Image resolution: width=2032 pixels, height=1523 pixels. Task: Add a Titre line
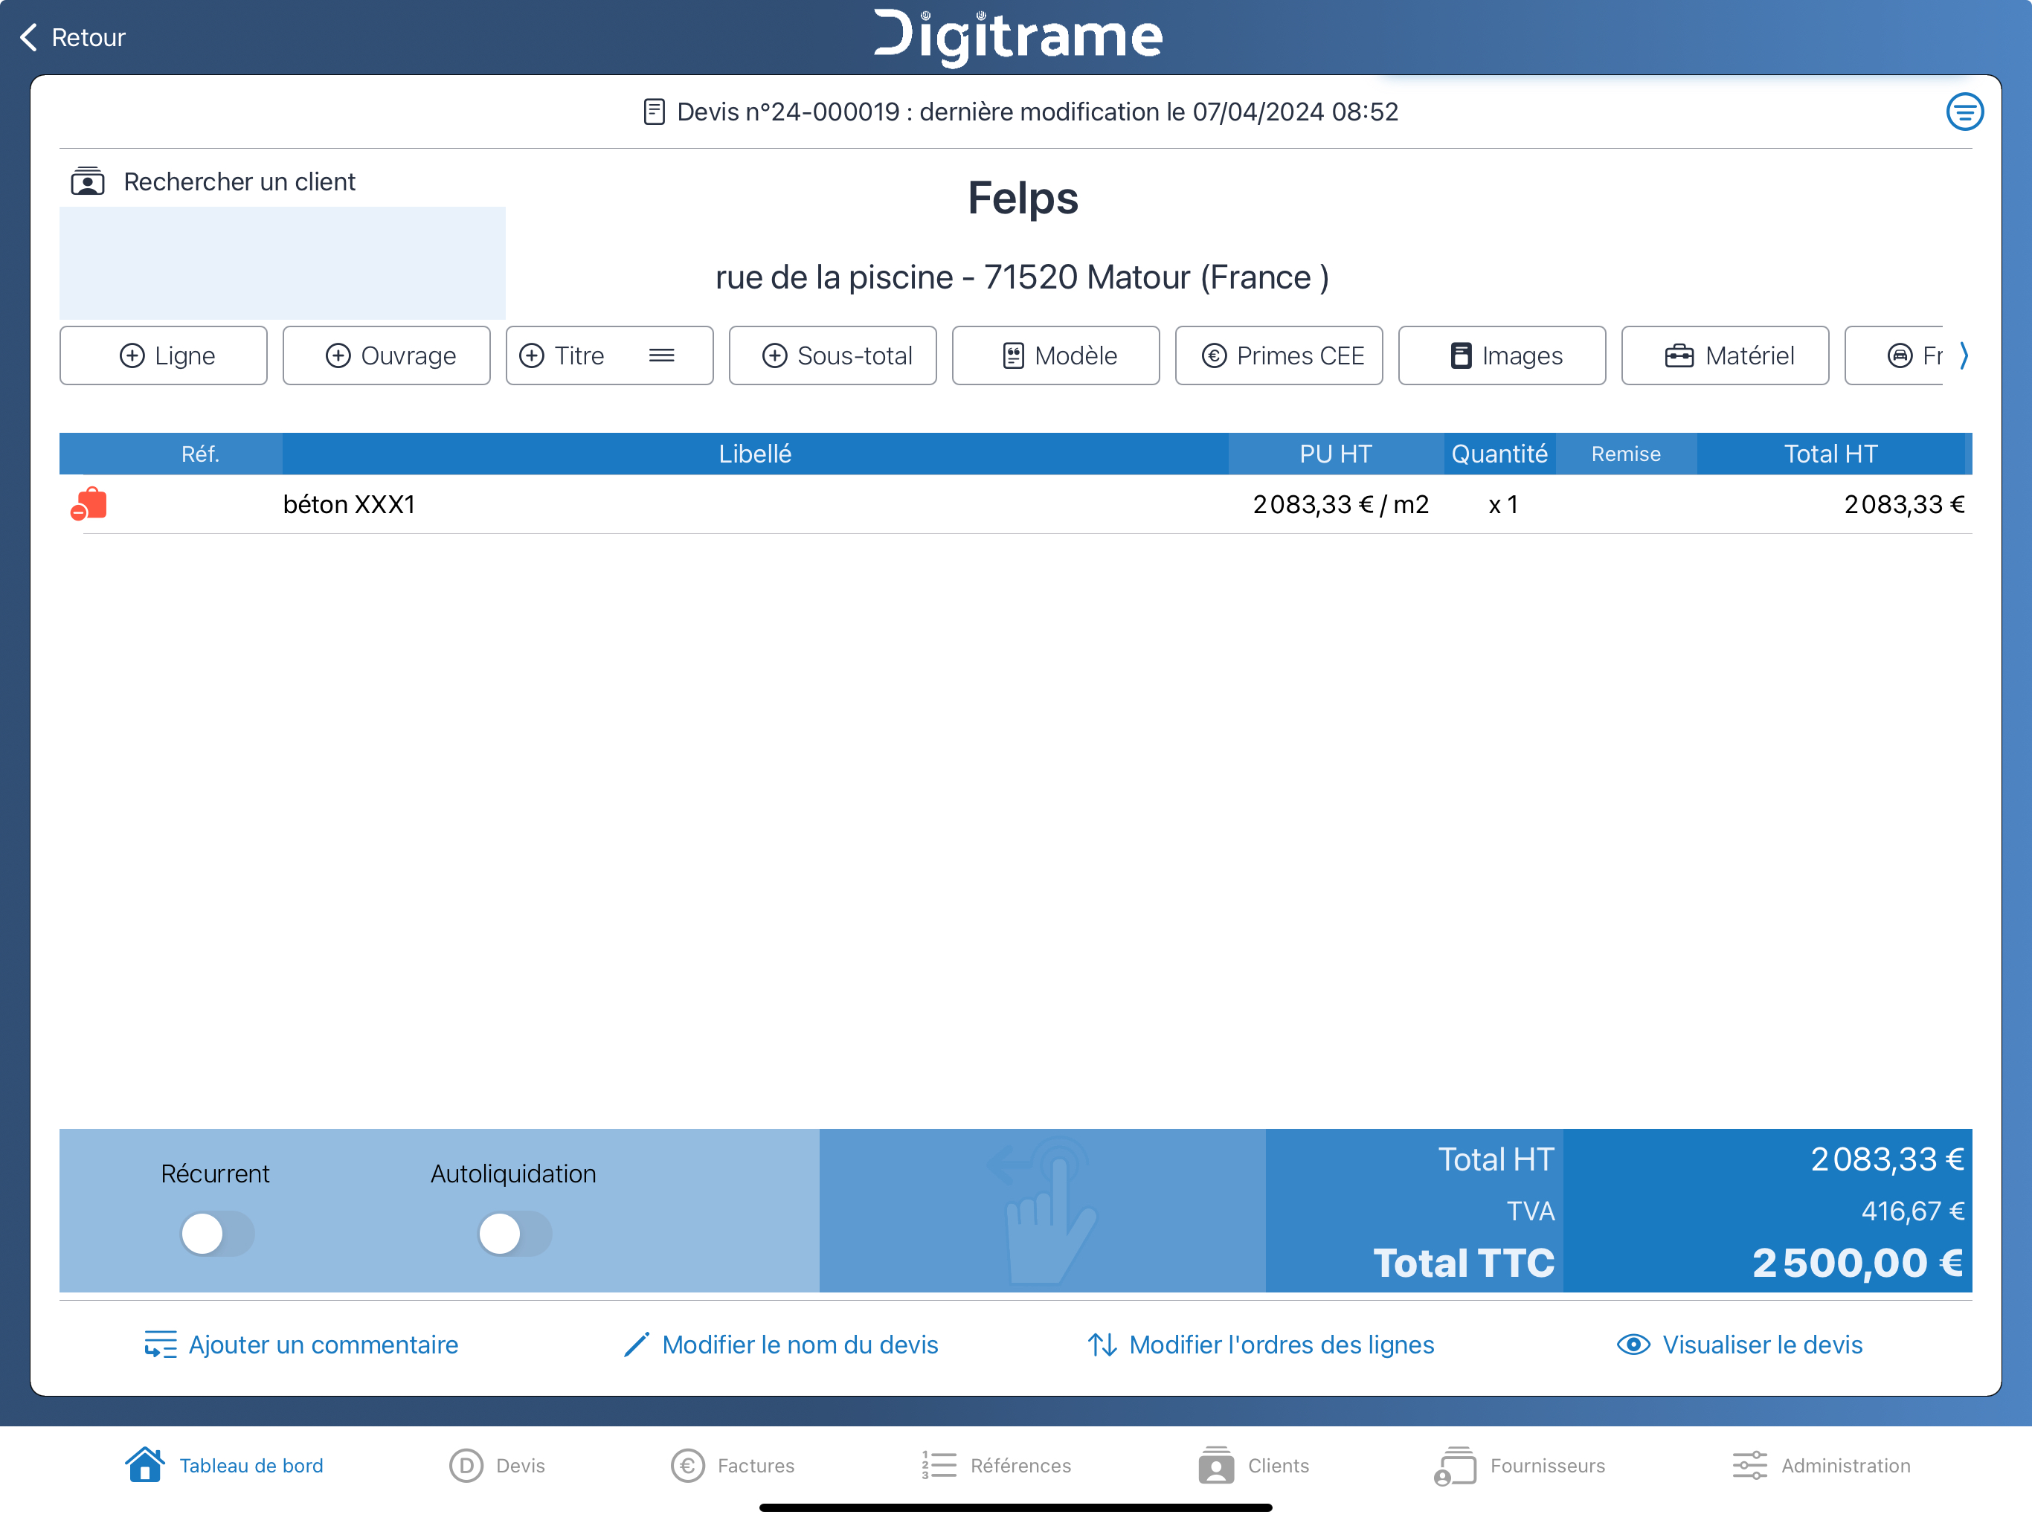[609, 355]
